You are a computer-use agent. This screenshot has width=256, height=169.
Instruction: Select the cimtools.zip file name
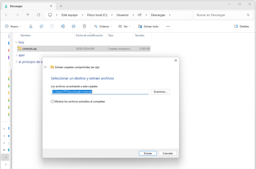pyautogui.click(x=29, y=49)
